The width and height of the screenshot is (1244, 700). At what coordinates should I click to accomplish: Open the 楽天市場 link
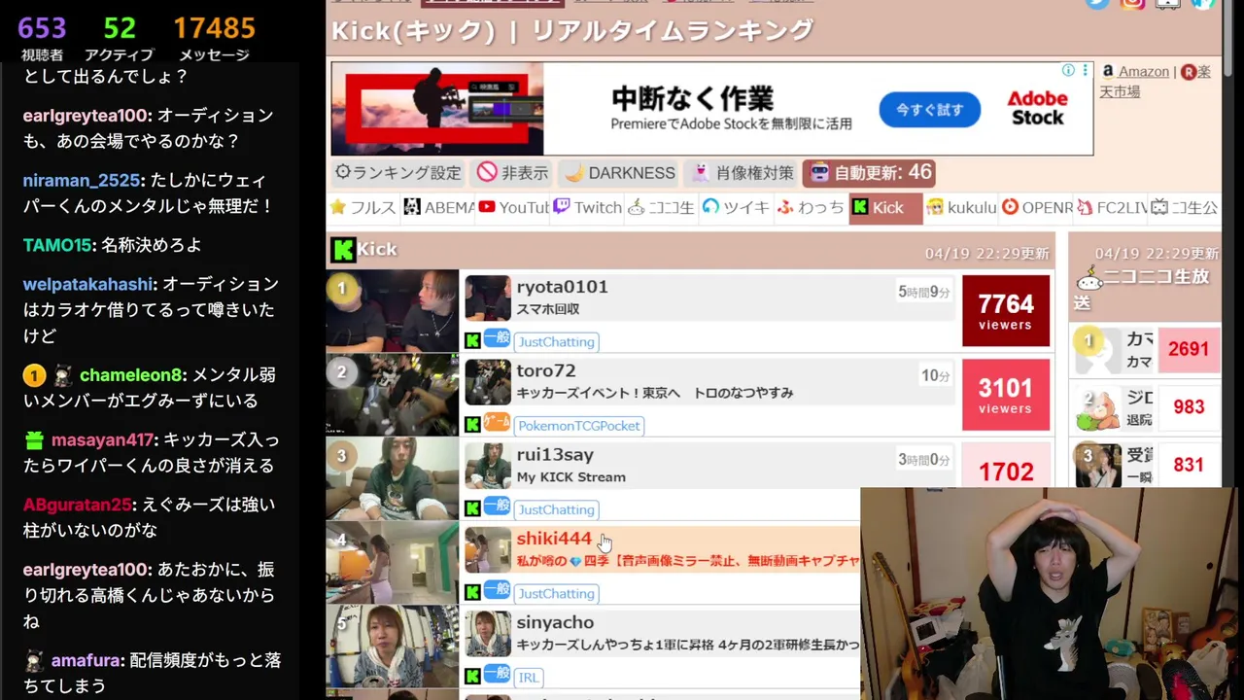coord(1157,82)
